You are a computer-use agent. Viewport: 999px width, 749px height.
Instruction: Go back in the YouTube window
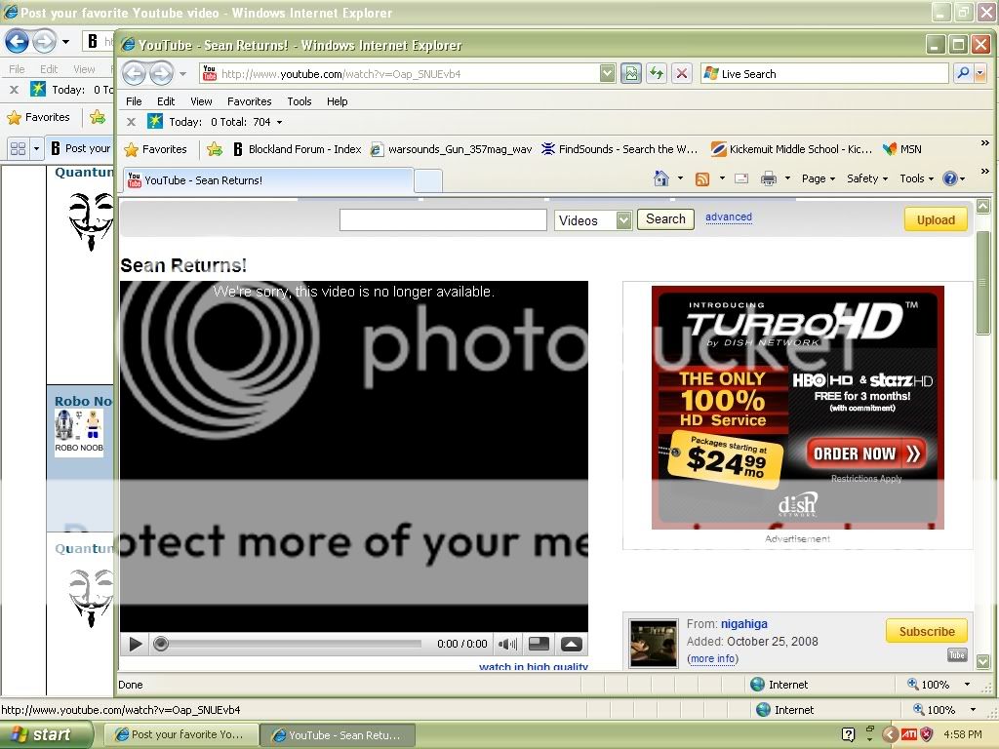coord(135,74)
